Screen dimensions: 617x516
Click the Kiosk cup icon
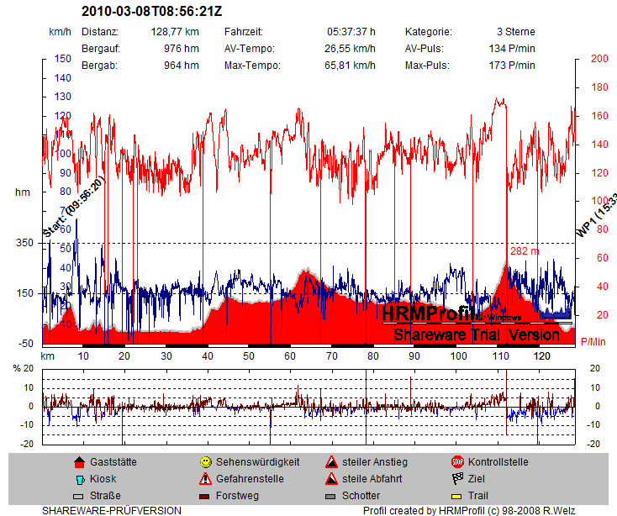79,479
